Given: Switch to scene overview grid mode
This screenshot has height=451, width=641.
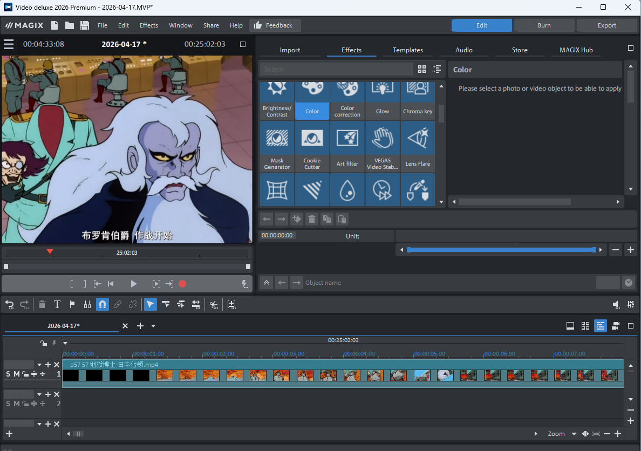Looking at the screenshot, I should pos(585,326).
